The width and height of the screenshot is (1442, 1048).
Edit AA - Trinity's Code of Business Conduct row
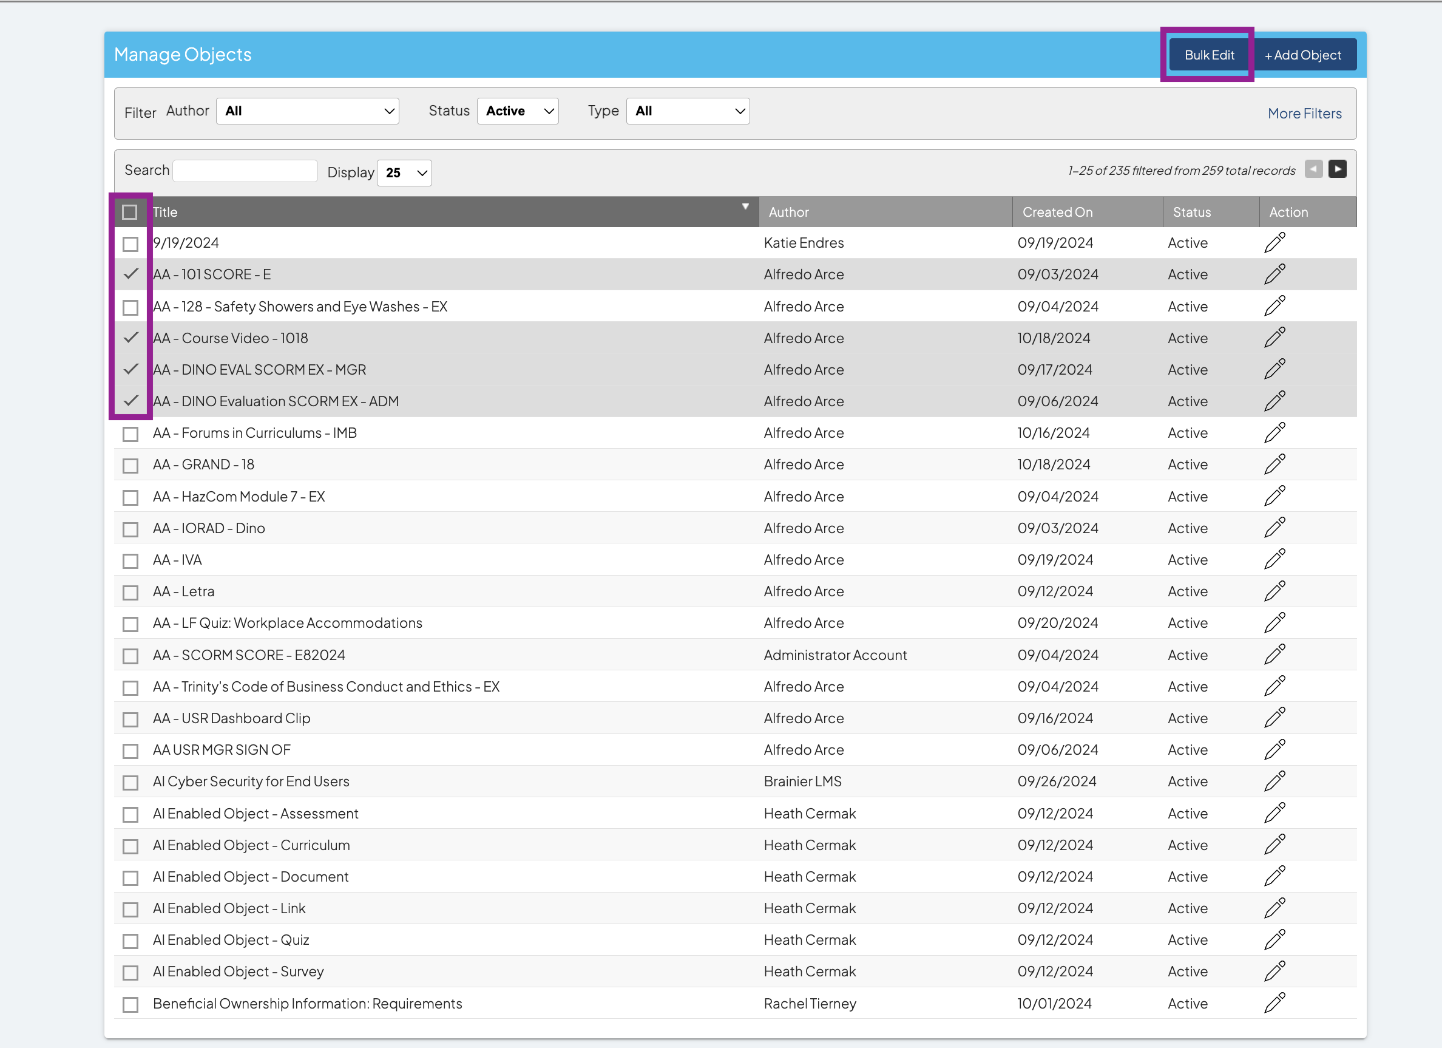point(1274,687)
